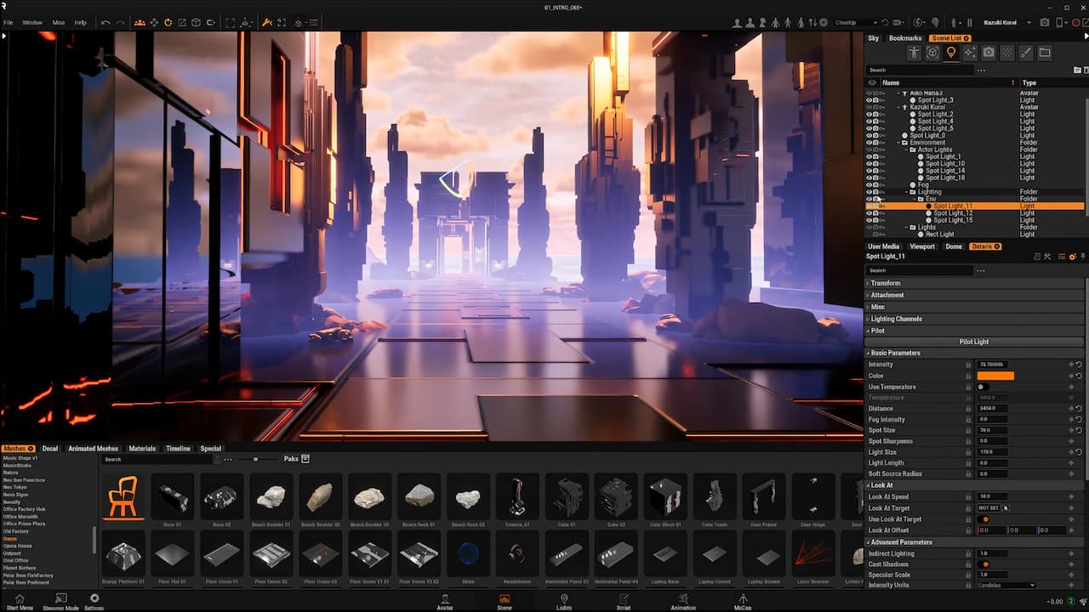Expand the Transform section
This screenshot has width=1089, height=612.
(975, 283)
